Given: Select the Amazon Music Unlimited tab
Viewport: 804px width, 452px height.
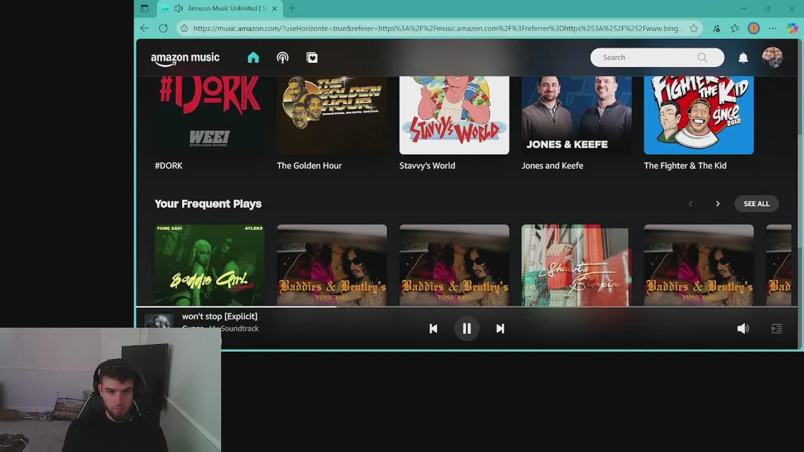Looking at the screenshot, I should (219, 8).
